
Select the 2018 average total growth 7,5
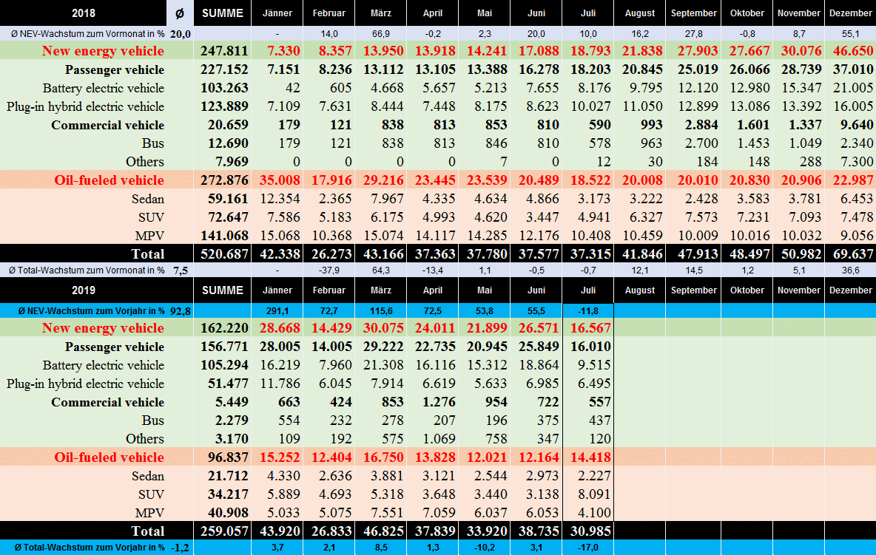181,270
